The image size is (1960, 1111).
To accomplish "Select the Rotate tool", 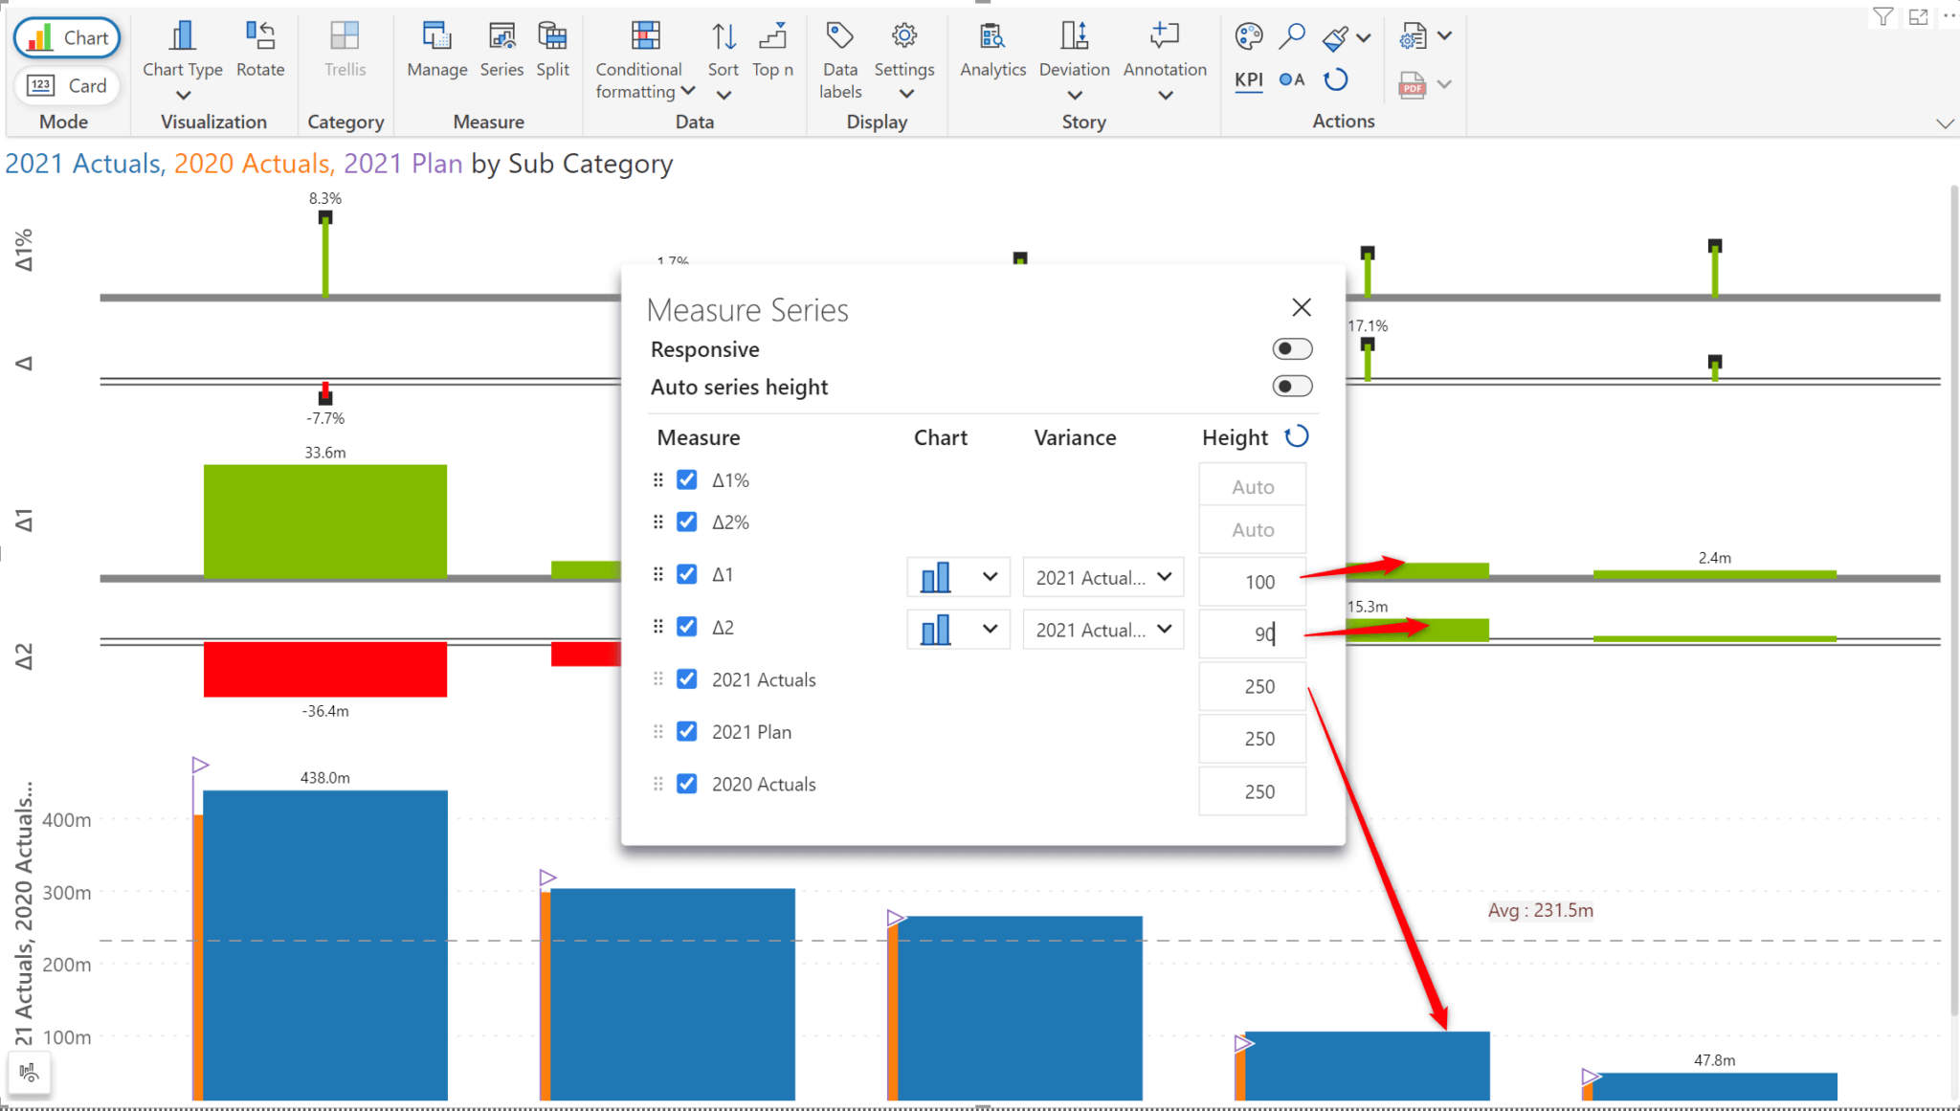I will pos(260,53).
